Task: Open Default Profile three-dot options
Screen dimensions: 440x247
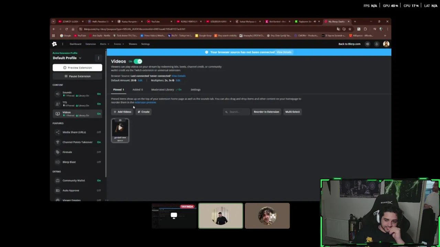Action: click(98, 58)
